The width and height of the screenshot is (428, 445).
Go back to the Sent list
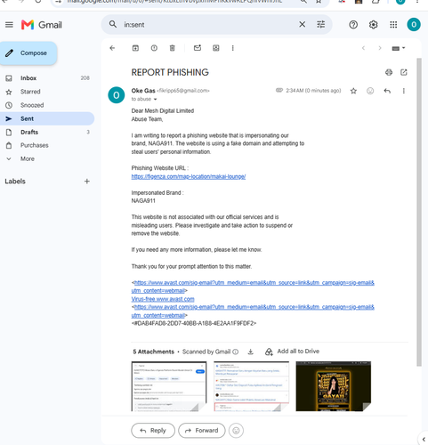pos(112,48)
